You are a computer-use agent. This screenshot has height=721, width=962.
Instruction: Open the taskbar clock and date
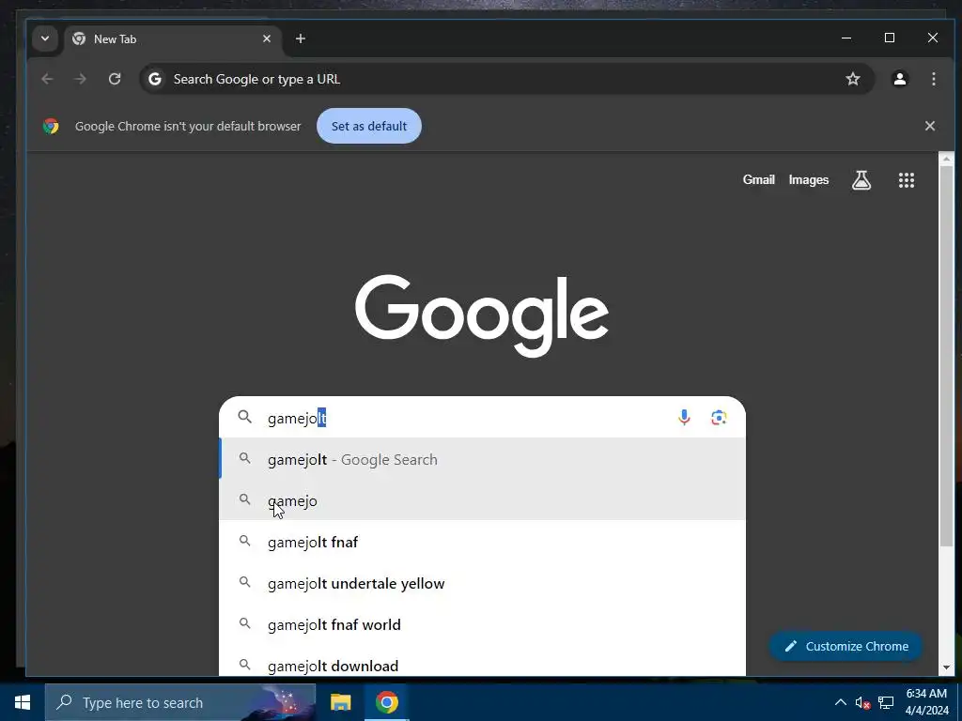[x=926, y=702]
